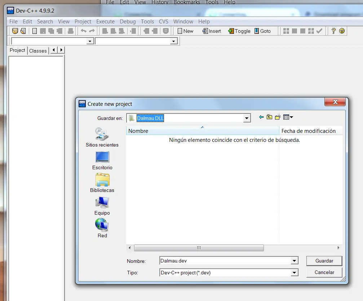Image resolution: width=363 pixels, height=301 pixels.
Task: Open Bookmarks menu in background browser
Action: (x=187, y=2)
